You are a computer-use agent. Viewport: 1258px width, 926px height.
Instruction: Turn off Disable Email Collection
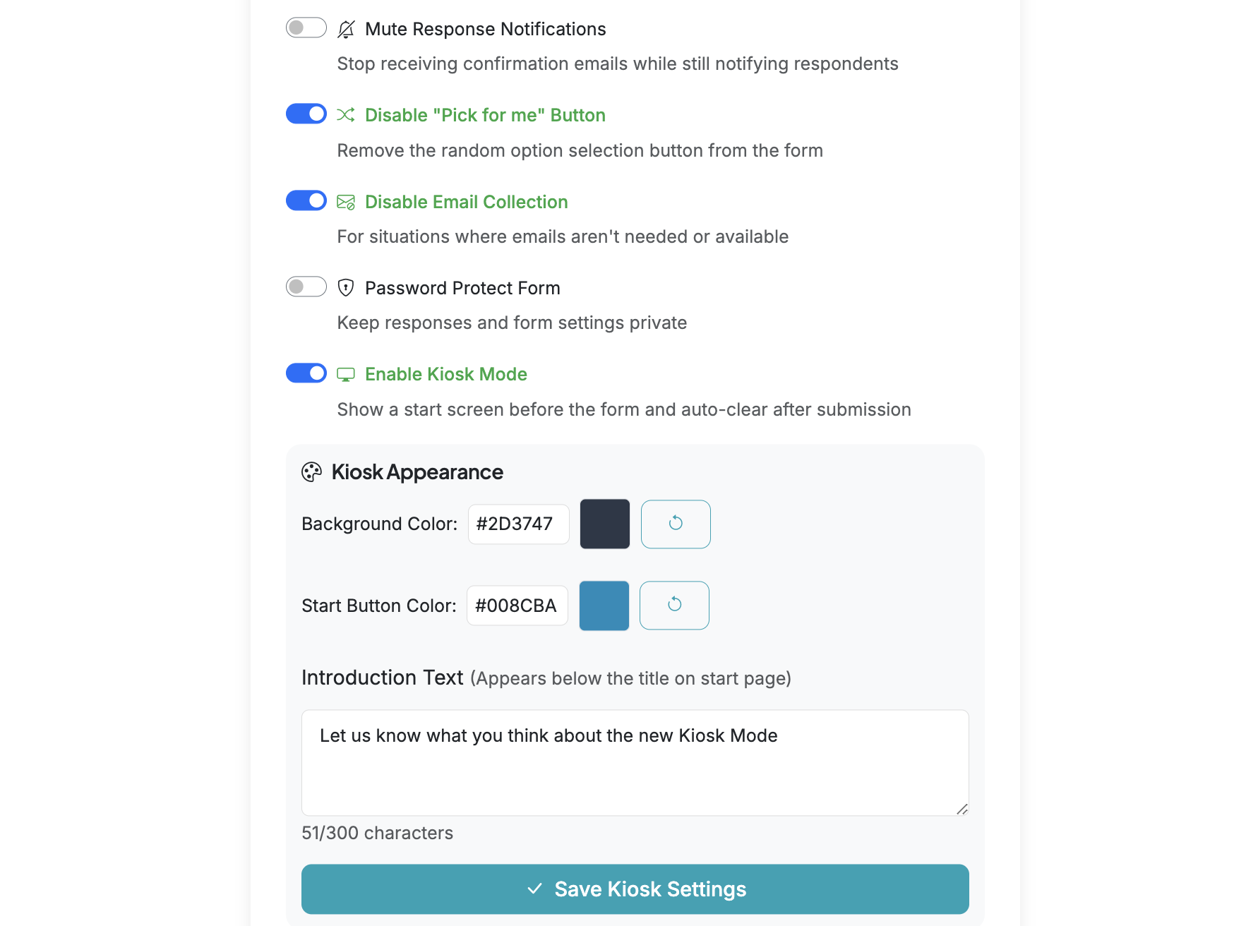[306, 200]
